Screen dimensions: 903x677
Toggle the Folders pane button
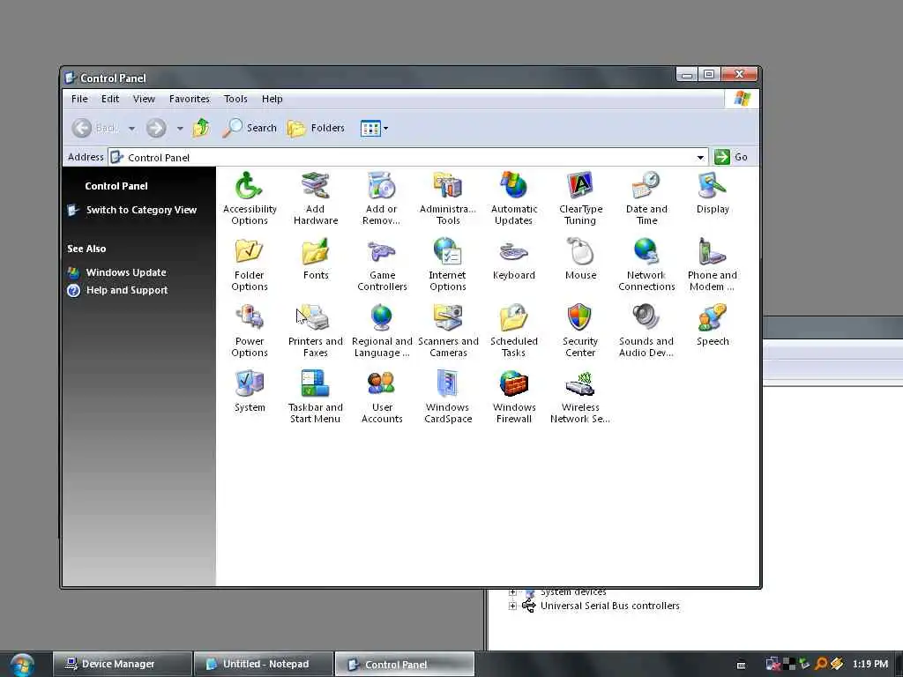(317, 128)
